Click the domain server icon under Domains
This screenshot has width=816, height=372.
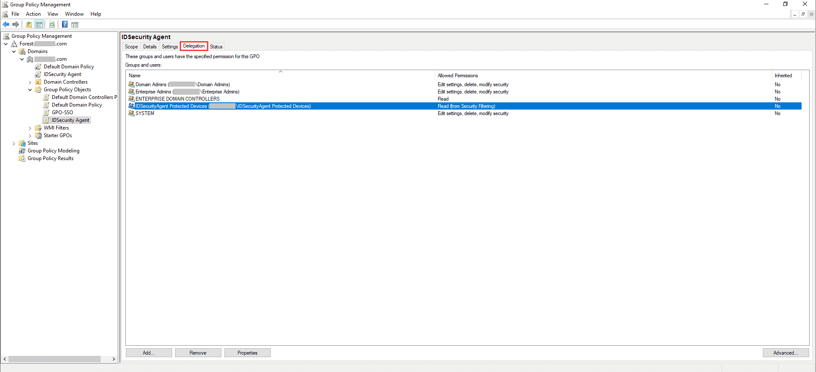(30, 59)
